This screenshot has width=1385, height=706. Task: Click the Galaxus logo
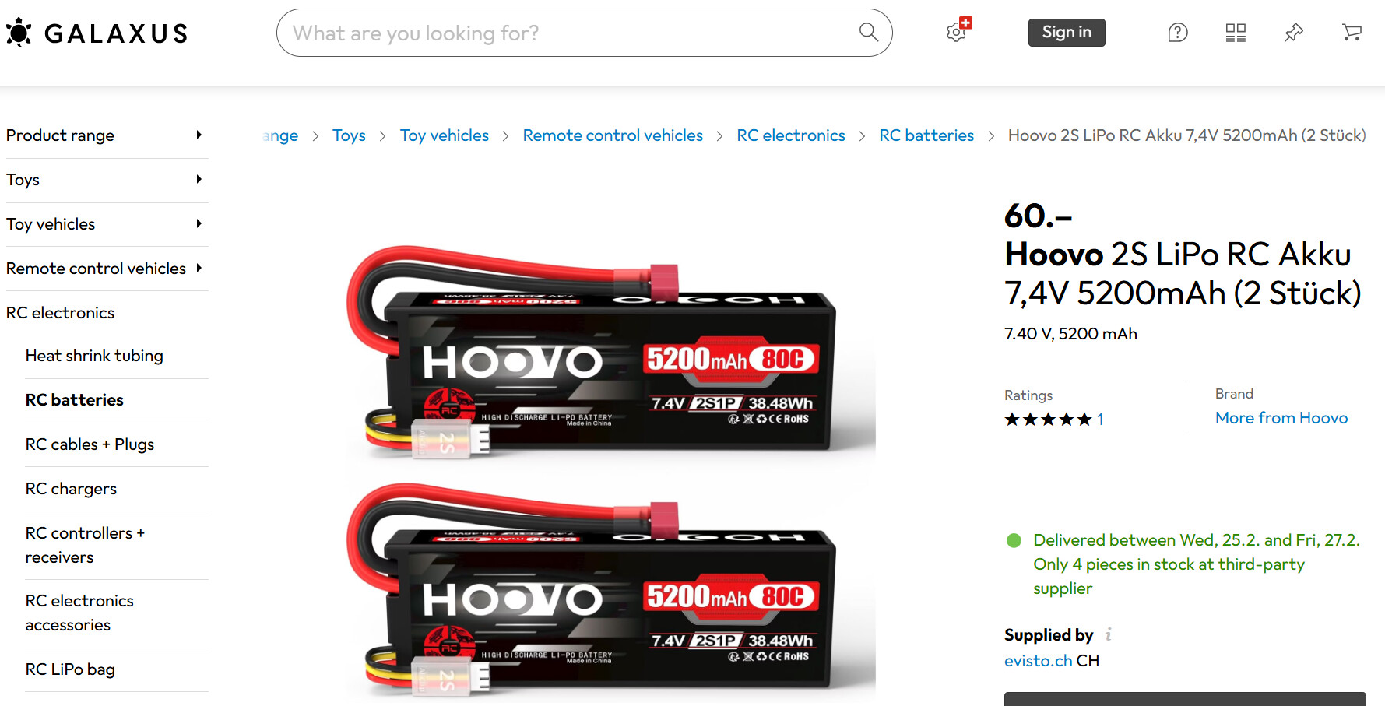coord(97,33)
